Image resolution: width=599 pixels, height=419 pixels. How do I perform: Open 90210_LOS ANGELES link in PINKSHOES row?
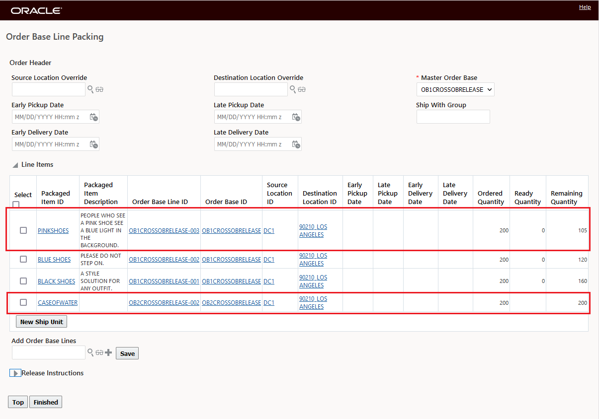(x=313, y=230)
